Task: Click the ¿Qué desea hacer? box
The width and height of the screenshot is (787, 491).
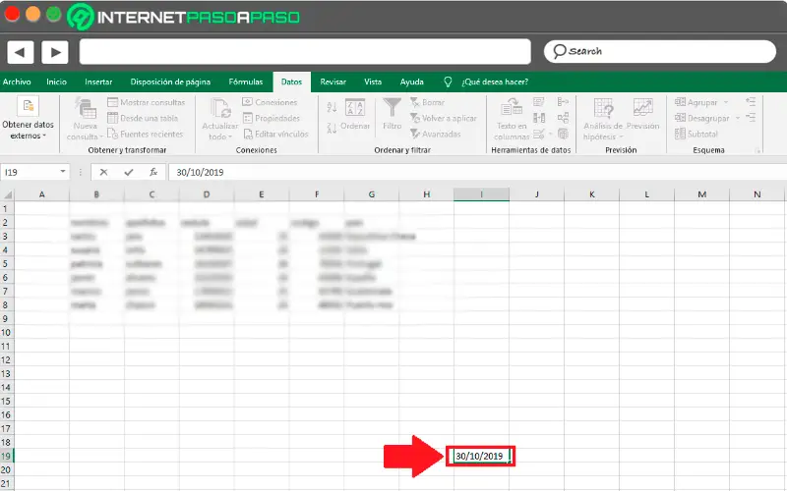Action: (495, 82)
